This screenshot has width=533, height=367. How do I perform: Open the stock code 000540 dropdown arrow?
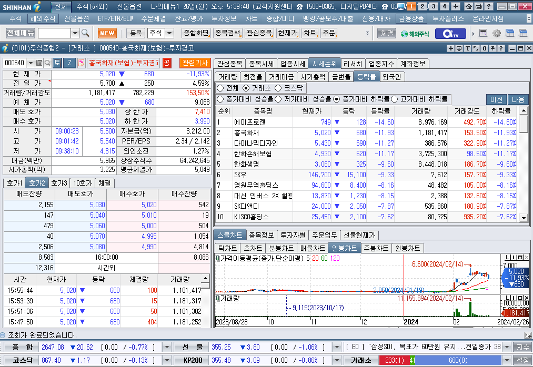(x=31, y=63)
